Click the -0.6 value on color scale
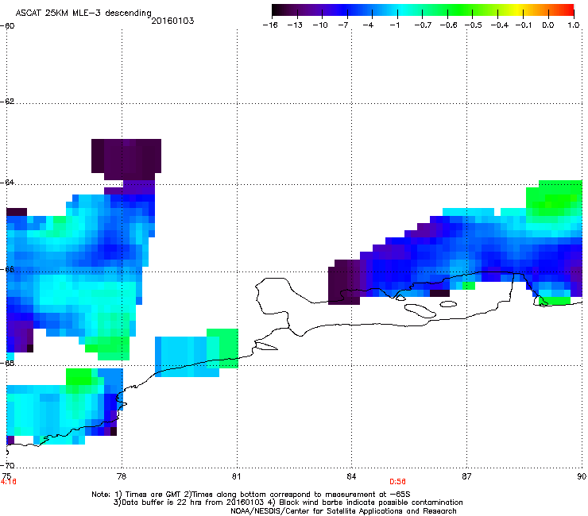Image resolution: width=588 pixels, height=516 pixels. tap(448, 25)
